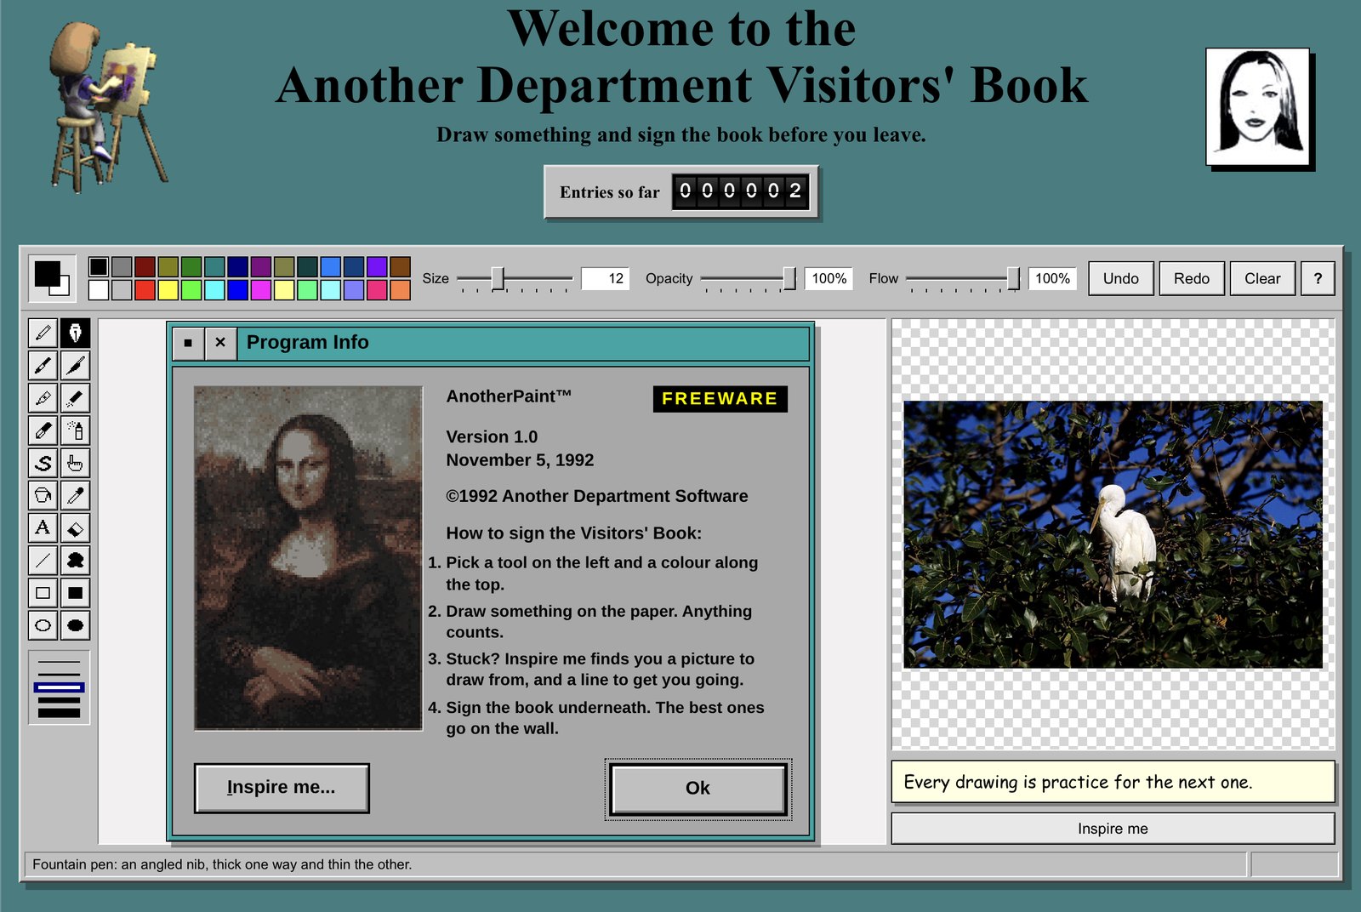Select the Paint bucket fill tool
The image size is (1361, 912).
click(43, 495)
